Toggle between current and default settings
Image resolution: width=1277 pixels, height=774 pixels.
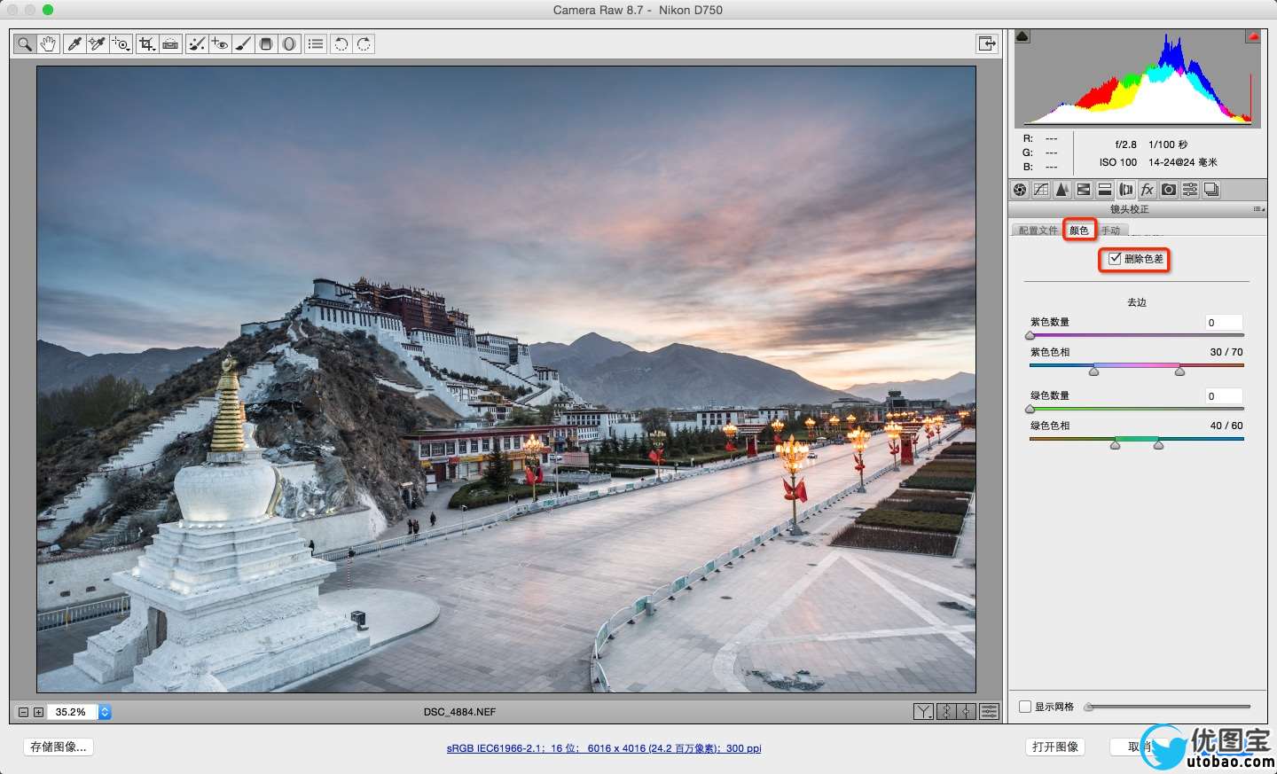(990, 712)
